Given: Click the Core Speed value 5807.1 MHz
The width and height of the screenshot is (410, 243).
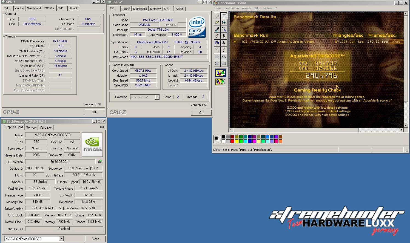Looking at the screenshot, I should tap(143, 71).
